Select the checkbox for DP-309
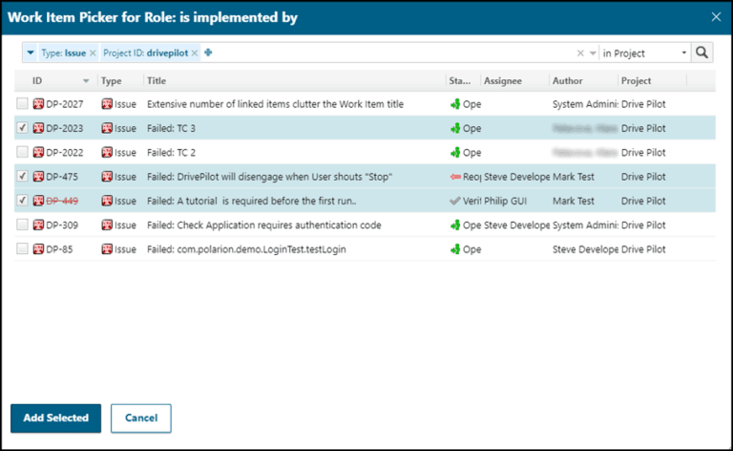This screenshot has width=733, height=451. coord(22,225)
